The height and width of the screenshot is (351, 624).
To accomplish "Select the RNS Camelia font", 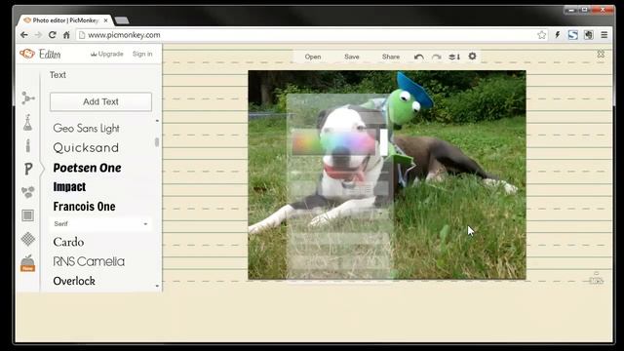I will pyautogui.click(x=89, y=261).
